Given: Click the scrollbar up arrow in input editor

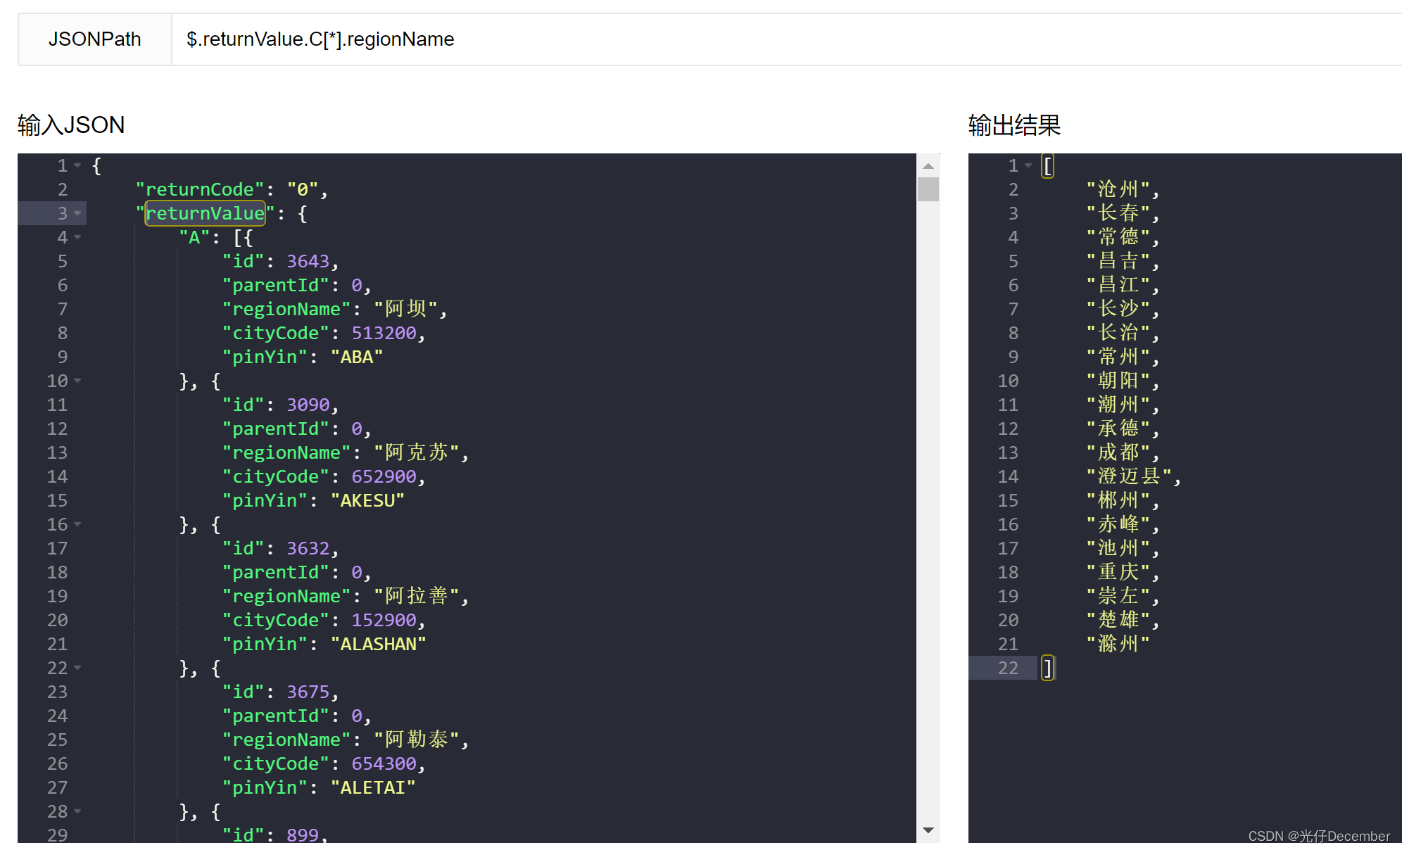Looking at the screenshot, I should pyautogui.click(x=928, y=166).
